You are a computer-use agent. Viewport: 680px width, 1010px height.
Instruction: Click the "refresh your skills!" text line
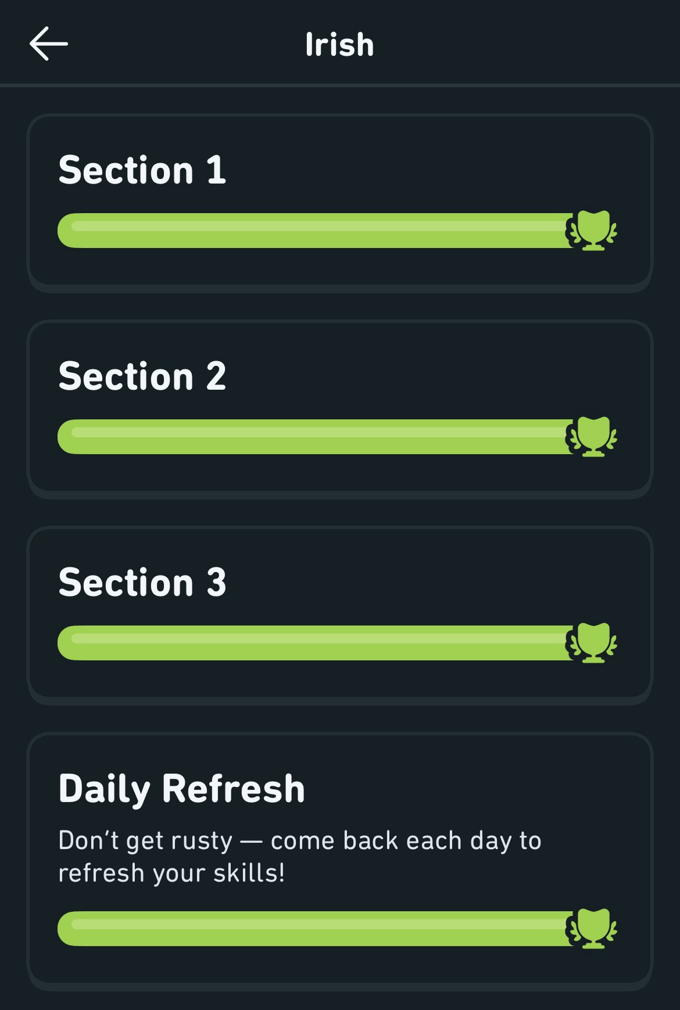(x=171, y=874)
